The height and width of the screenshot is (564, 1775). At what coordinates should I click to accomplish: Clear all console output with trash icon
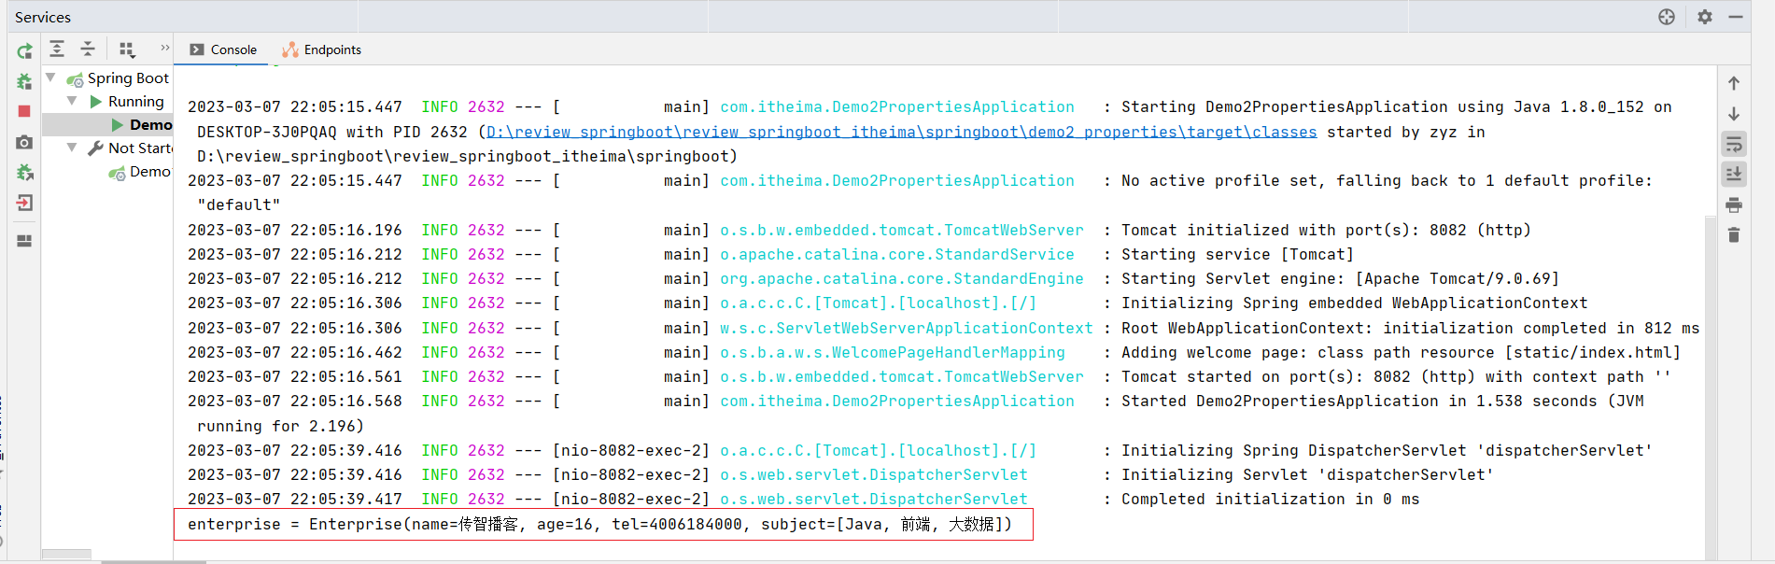coord(1734,234)
